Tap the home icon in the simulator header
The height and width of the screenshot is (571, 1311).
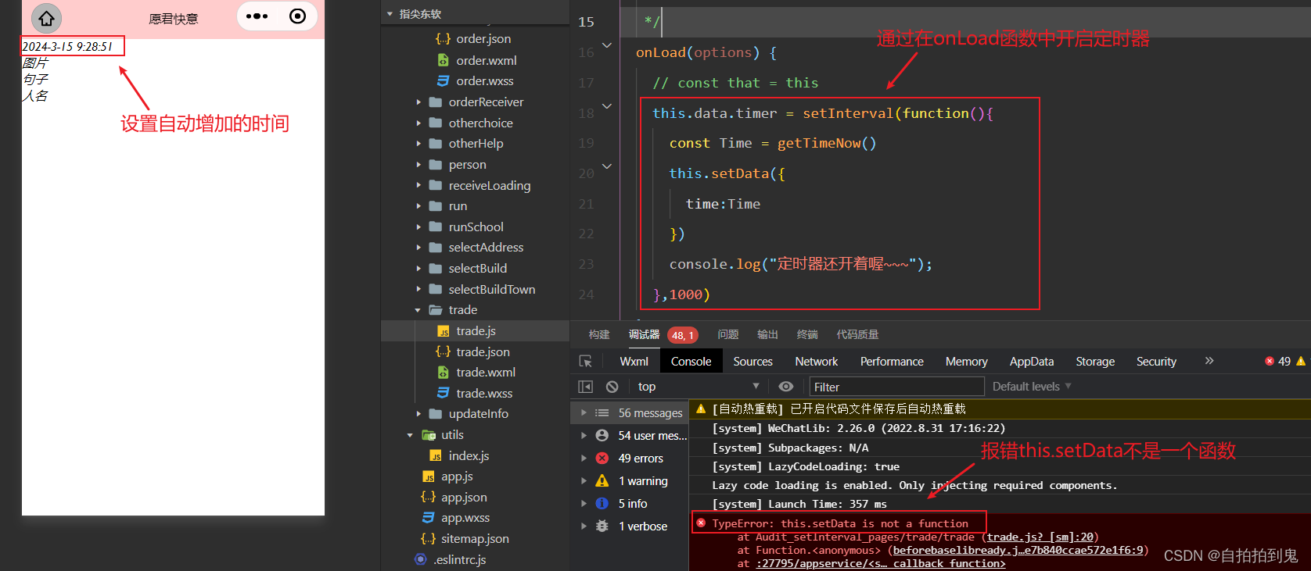47,17
